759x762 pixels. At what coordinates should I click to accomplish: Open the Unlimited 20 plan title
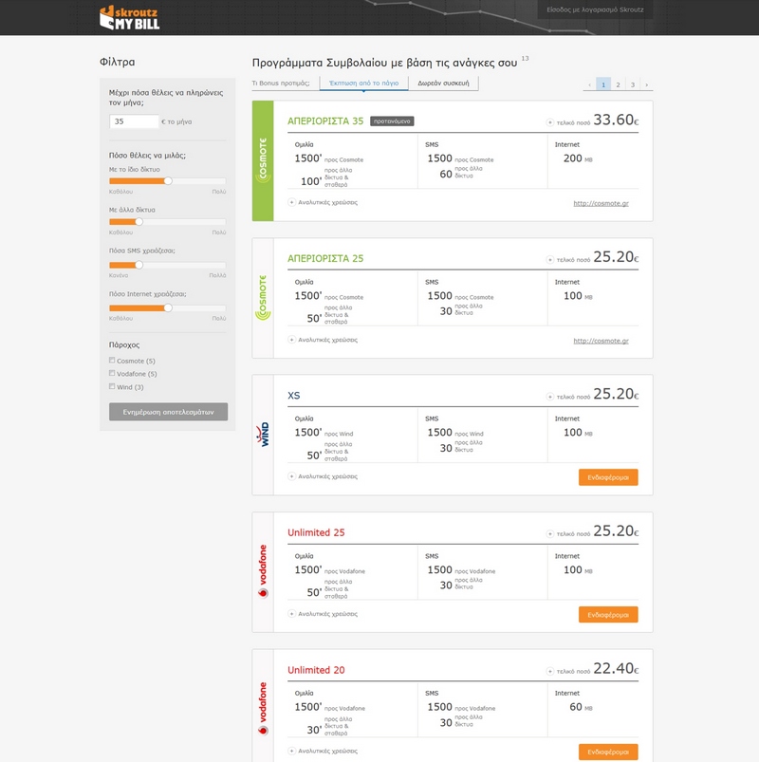coord(316,670)
